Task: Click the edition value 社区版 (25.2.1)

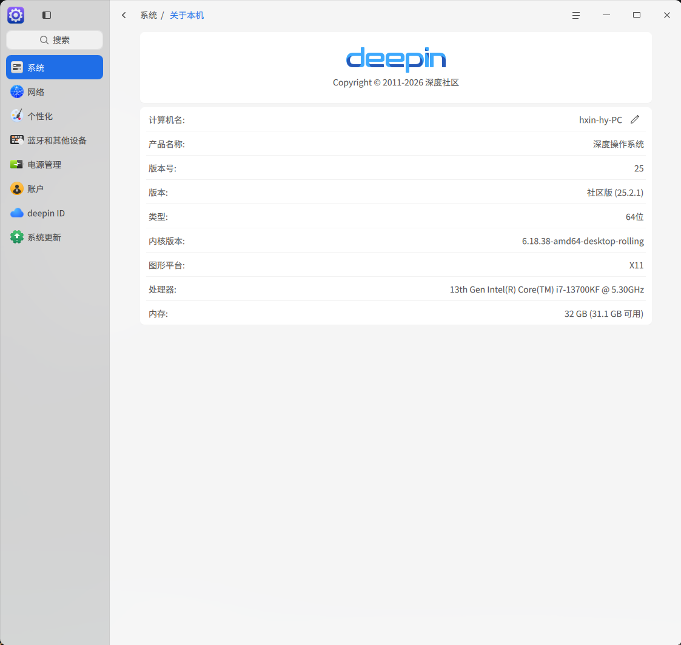Action: coord(615,193)
